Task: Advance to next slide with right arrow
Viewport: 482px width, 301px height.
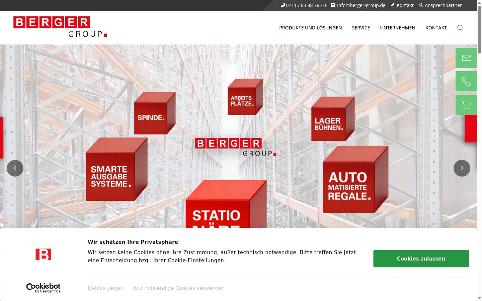Action: 462,168
